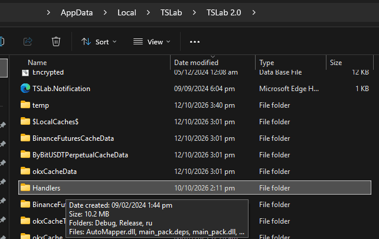Click the Delete trash icon
Viewport: 379px width, 239px height.
(56, 41)
